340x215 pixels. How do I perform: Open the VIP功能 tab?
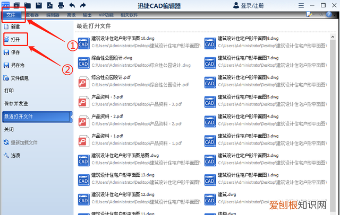[106, 15]
